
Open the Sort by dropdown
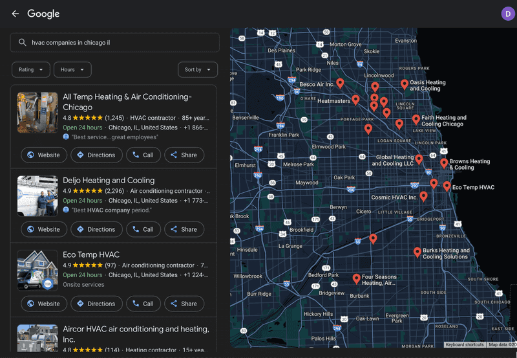click(198, 70)
